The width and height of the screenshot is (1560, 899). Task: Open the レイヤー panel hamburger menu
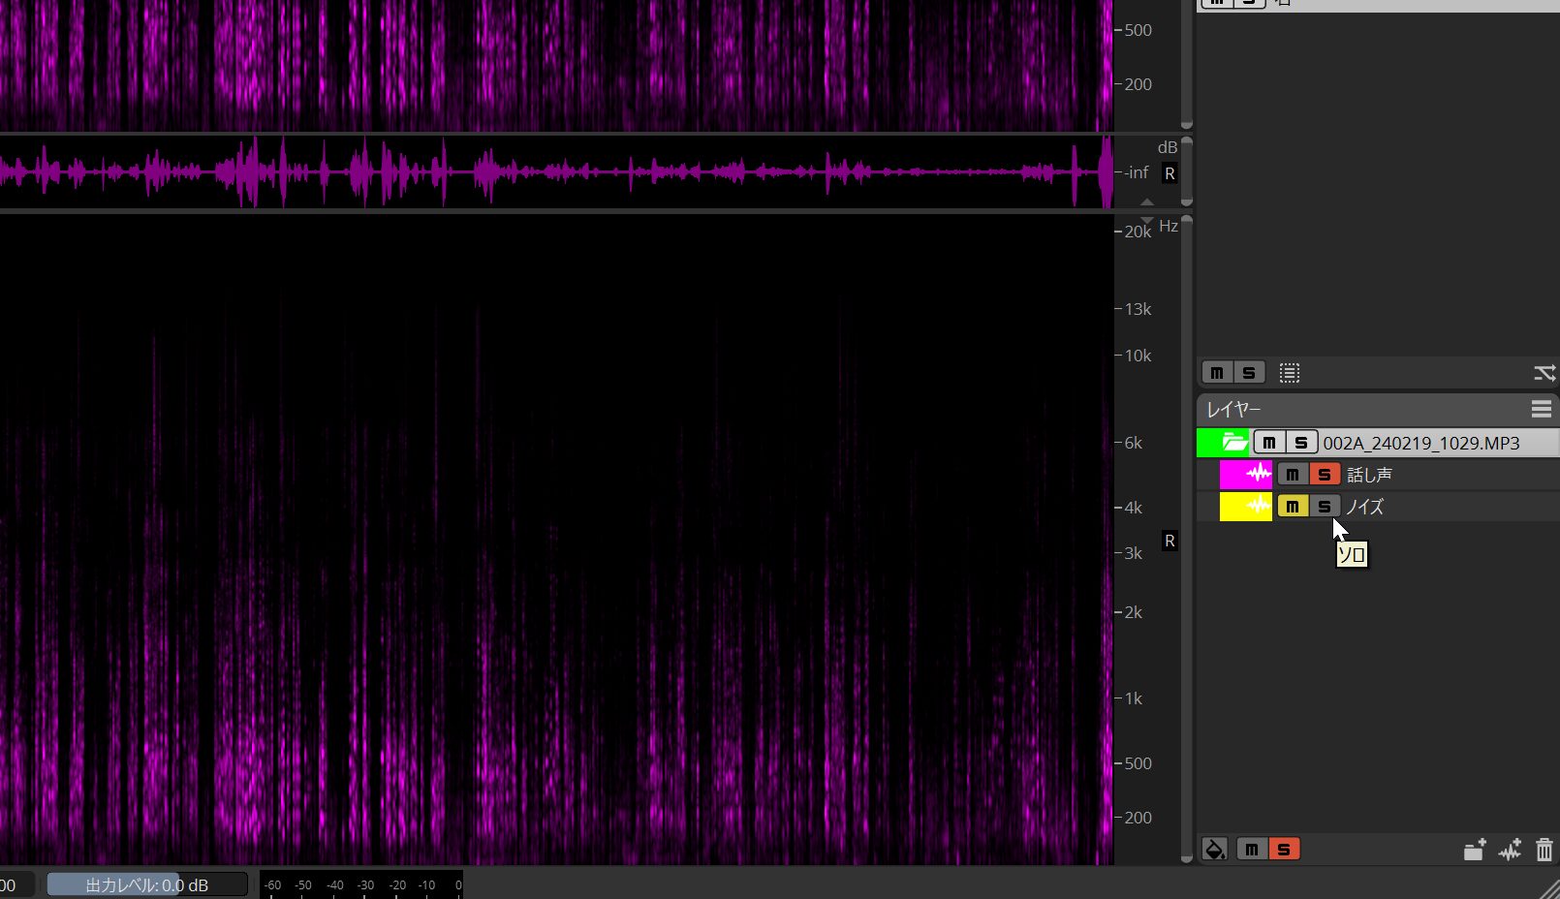click(x=1542, y=410)
